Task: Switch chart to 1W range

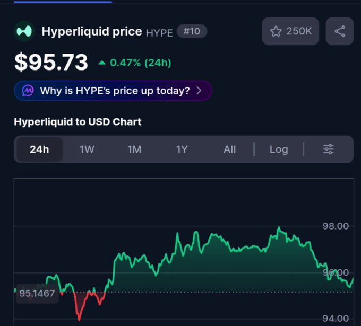Action: coord(87,149)
